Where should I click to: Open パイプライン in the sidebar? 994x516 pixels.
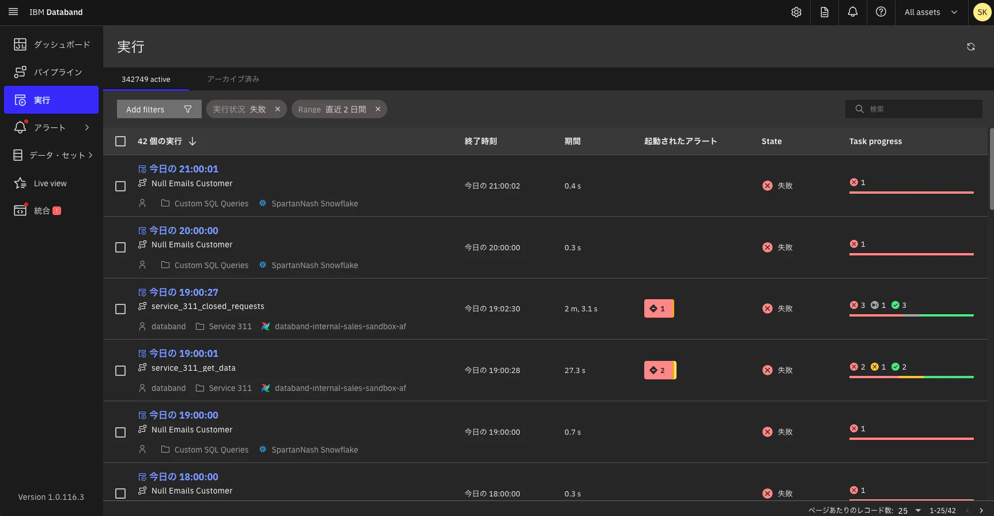51,72
